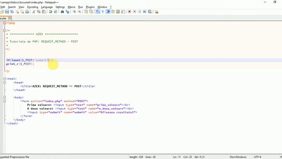Toggle the Document Map icon

pyautogui.click(x=118, y=12)
